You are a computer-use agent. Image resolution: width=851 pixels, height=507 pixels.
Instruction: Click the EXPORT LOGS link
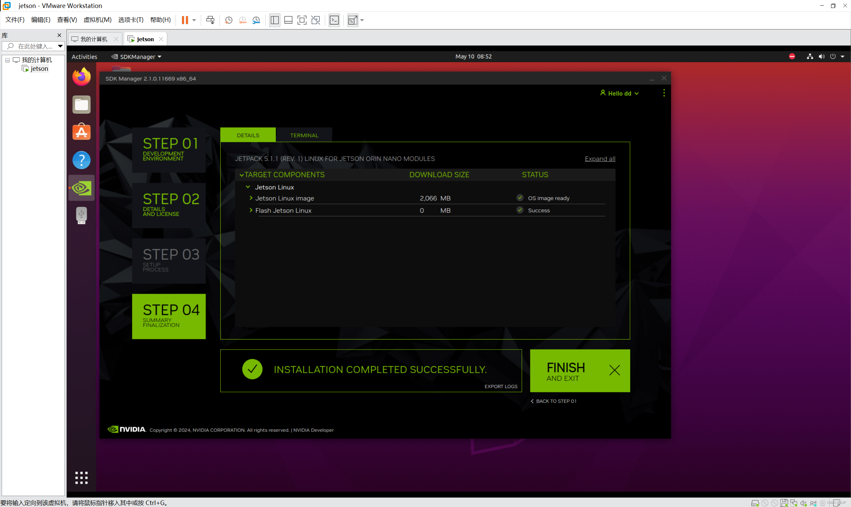(501, 386)
